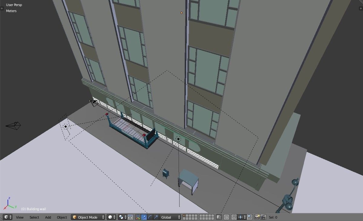
Task: Select the Rotate manipulator icon
Action: (x=150, y=217)
